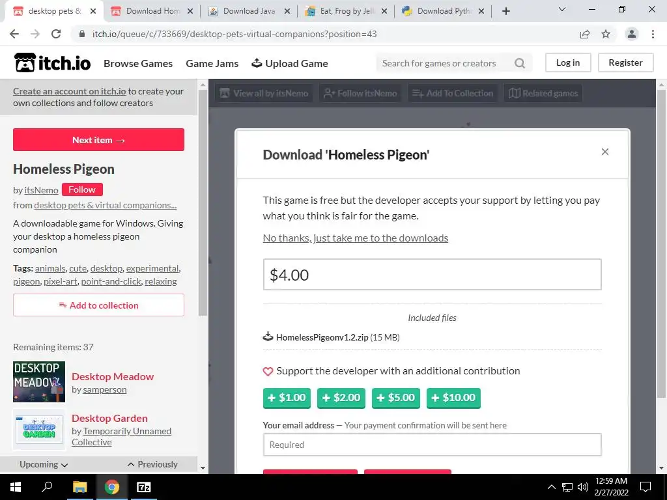Click 'Create an account on itch.io' link

point(69,91)
